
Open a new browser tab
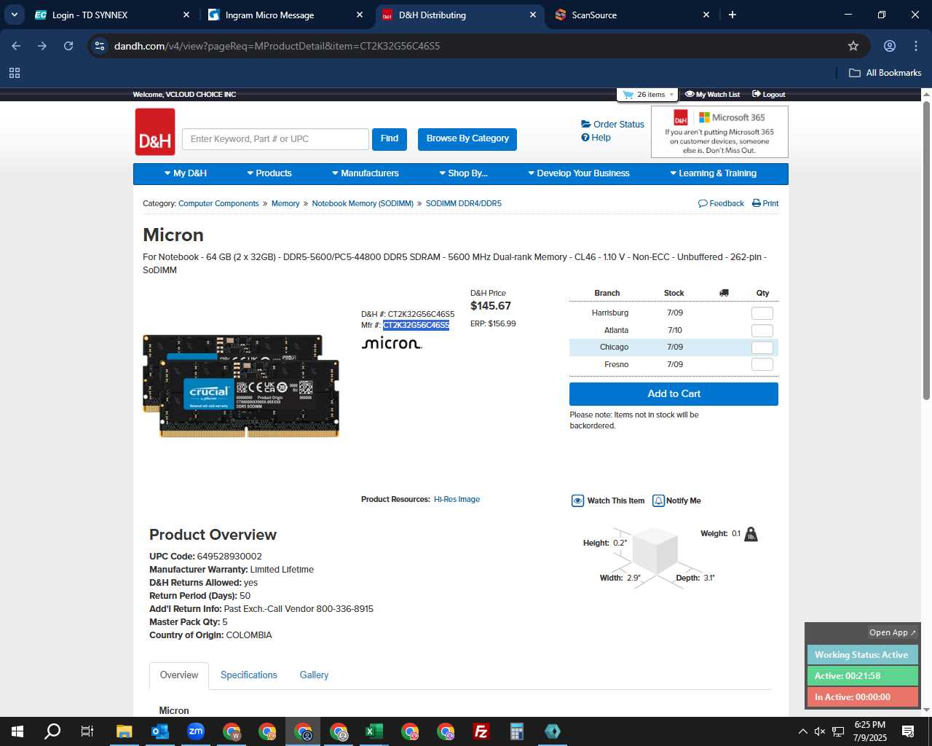(732, 15)
